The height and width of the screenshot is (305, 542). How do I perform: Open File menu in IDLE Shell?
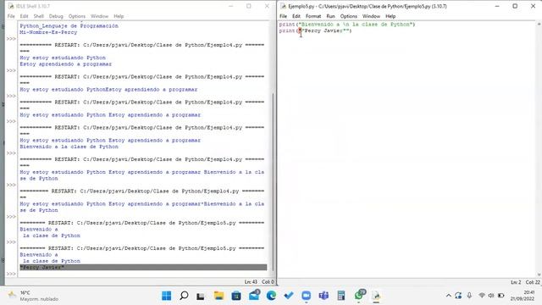click(11, 16)
